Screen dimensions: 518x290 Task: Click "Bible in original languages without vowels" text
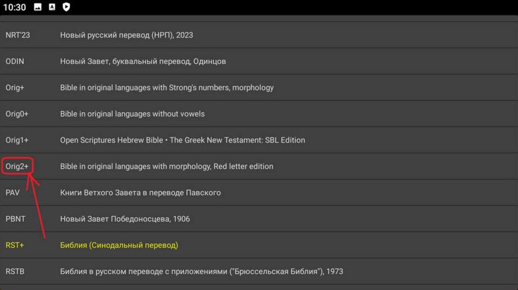(x=133, y=114)
